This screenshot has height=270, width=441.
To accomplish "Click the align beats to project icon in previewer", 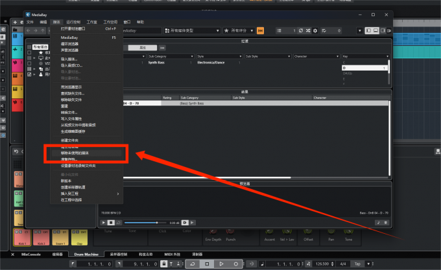I will coord(378,223).
